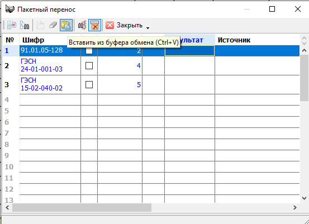Viewport: 309px width, 224px height.
Task: Click the empty Шифр cell in row 4
Action: point(50,99)
